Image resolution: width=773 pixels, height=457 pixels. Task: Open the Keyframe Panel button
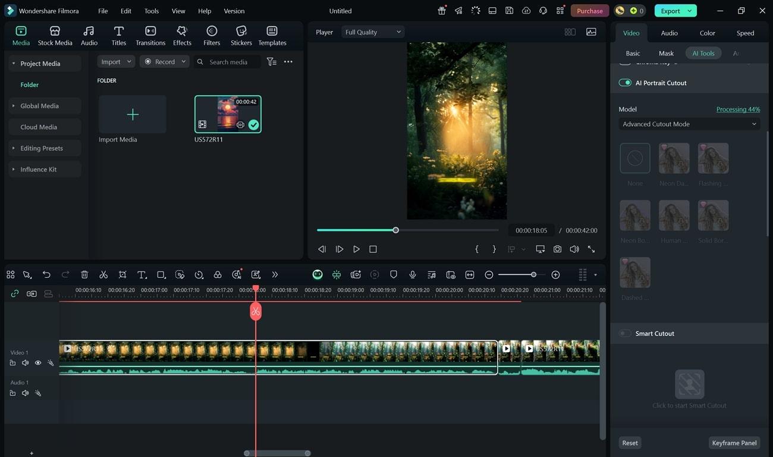[734, 443]
